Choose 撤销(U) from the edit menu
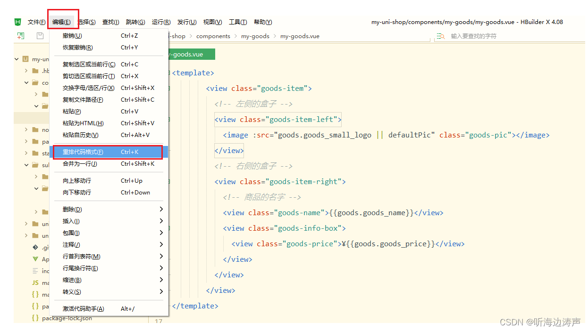Image resolution: width=588 pixels, height=331 pixels. pos(109,36)
